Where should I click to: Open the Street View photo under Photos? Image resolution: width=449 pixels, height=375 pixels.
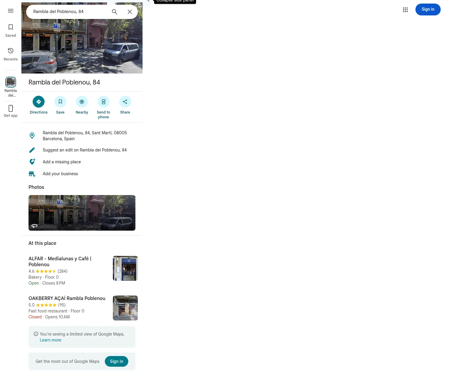point(82,213)
